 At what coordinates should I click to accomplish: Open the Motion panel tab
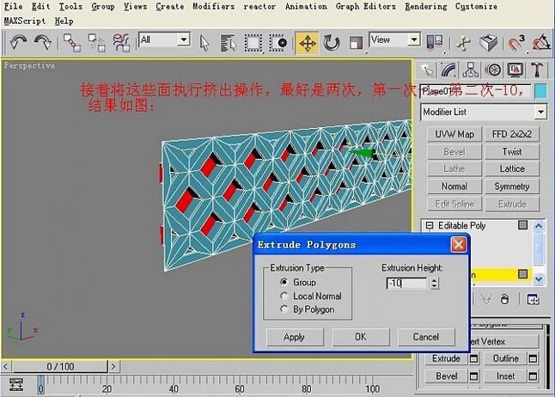[x=492, y=70]
